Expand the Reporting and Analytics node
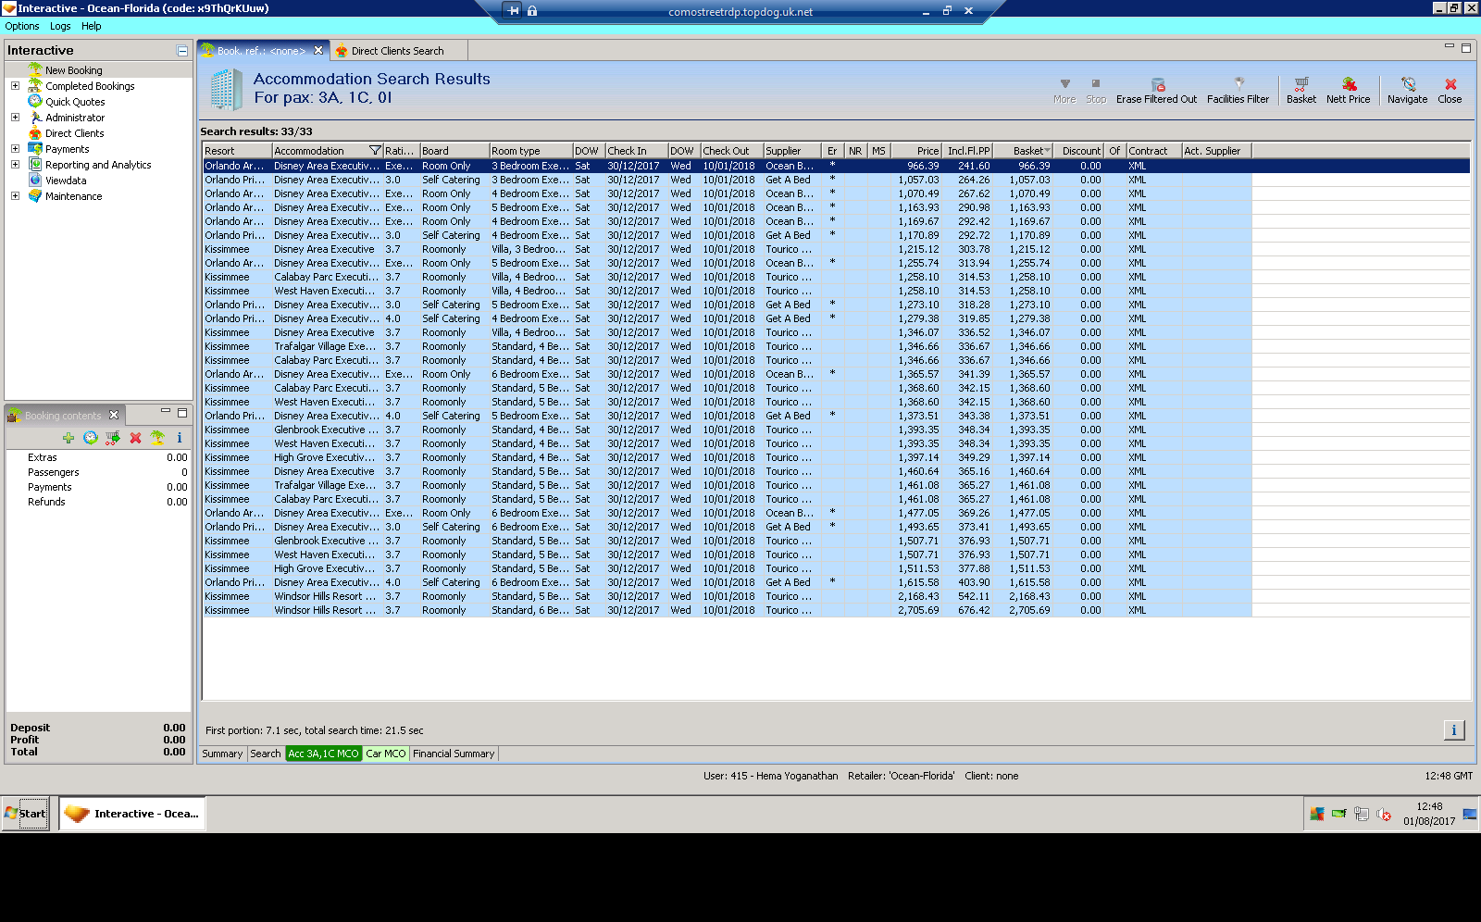The height and width of the screenshot is (922, 1481). pos(15,165)
